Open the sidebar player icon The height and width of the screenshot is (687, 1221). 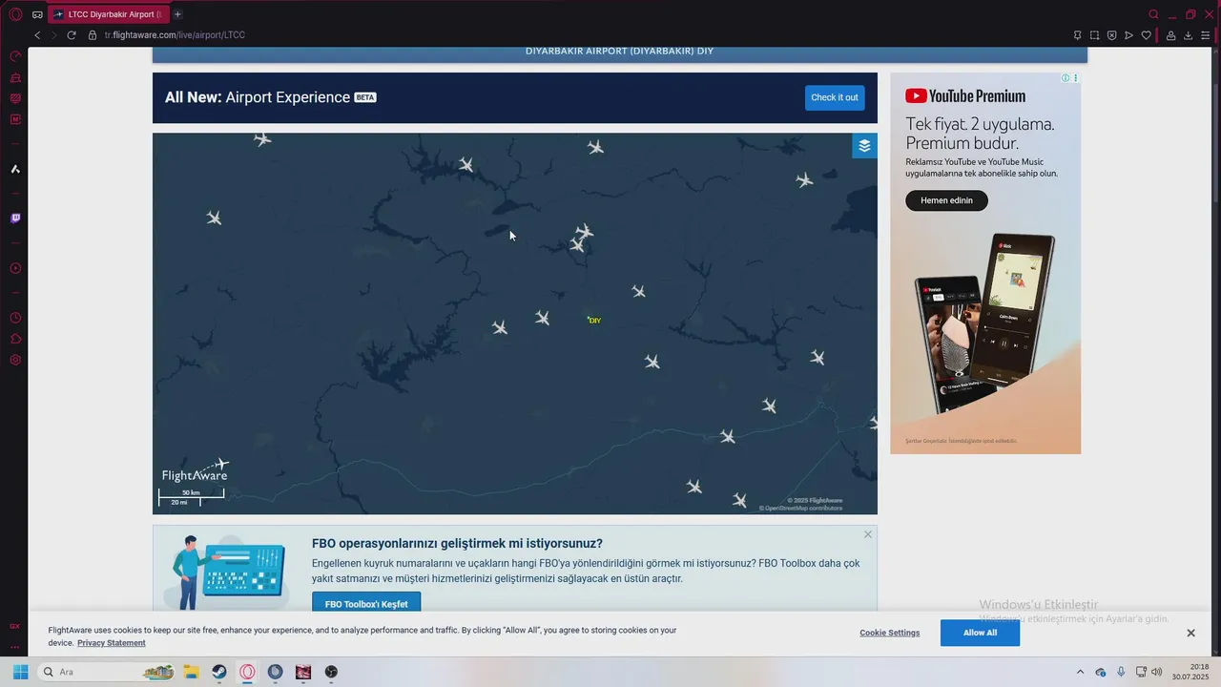pos(15,268)
